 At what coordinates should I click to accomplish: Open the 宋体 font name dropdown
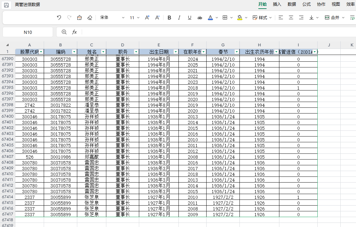coord(112,18)
